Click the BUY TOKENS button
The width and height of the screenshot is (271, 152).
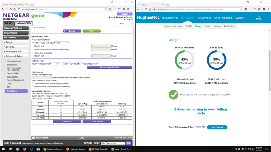(217, 127)
